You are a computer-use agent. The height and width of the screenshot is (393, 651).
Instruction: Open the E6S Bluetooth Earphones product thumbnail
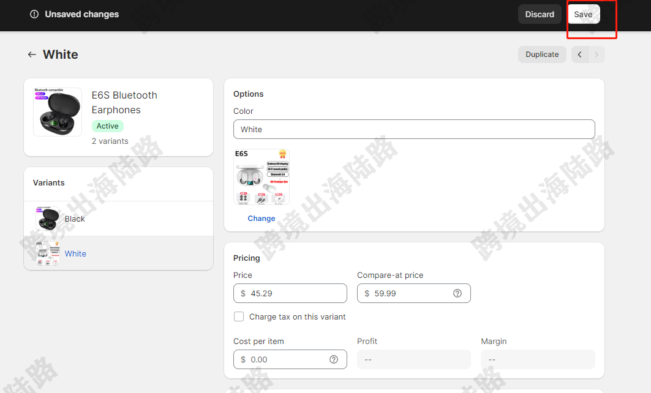click(58, 112)
